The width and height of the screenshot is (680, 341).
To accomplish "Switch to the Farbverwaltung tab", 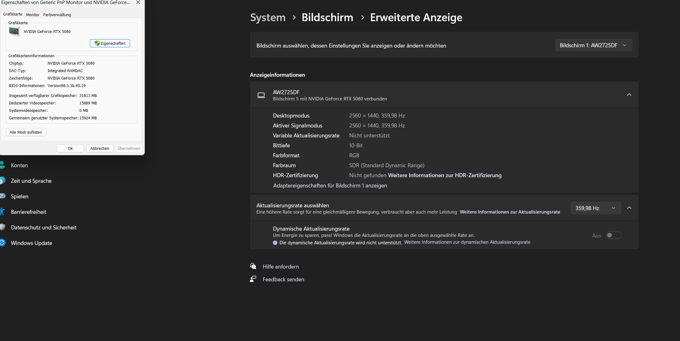I will pos(57,15).
